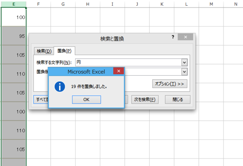Select the column F header
This screenshot has width=243, height=166.
click(x=38, y=4)
